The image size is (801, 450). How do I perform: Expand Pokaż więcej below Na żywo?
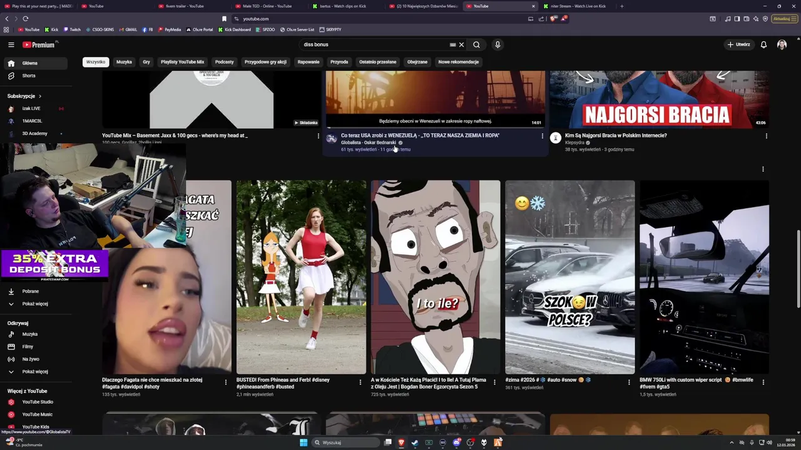coord(34,371)
